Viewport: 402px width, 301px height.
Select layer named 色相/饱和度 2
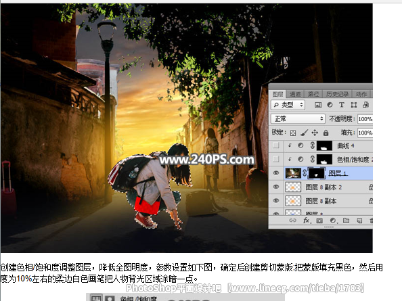(x=355, y=160)
